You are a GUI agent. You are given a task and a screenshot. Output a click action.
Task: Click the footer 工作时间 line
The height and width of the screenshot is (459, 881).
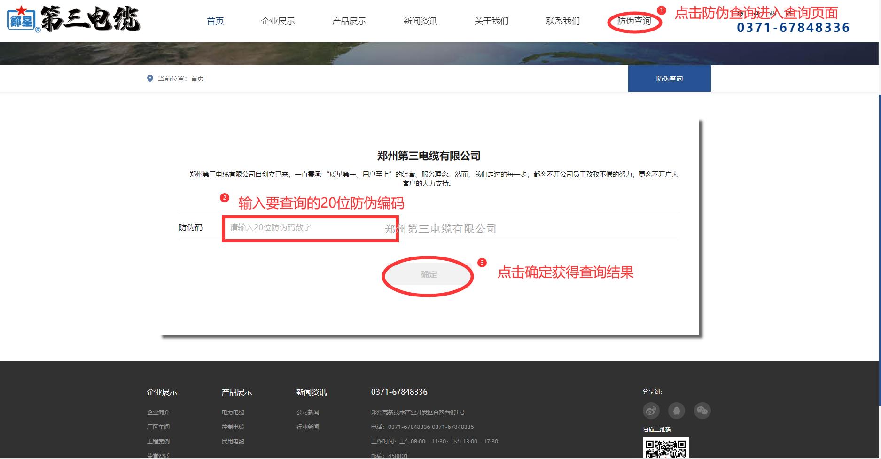[x=435, y=441]
